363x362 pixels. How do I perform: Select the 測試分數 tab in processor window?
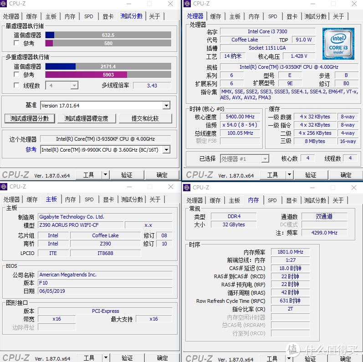(315, 16)
